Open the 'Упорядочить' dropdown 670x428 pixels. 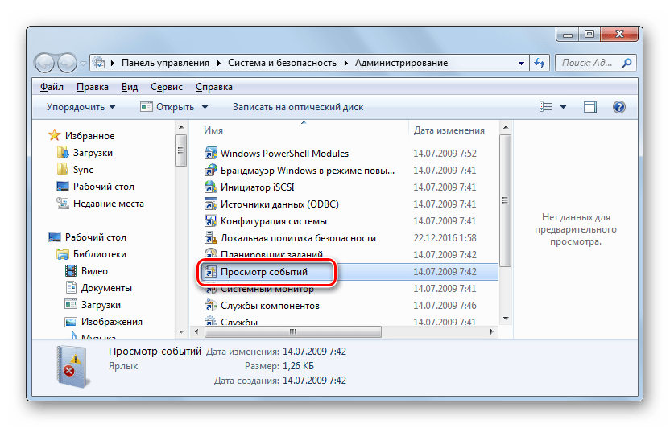pos(81,107)
